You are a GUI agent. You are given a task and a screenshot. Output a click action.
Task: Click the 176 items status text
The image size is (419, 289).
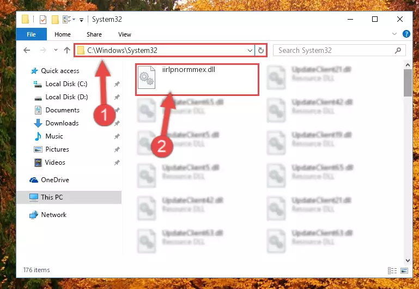click(x=37, y=270)
